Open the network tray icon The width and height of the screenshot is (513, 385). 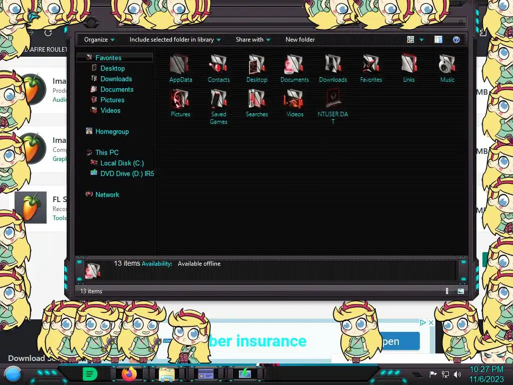click(x=445, y=374)
